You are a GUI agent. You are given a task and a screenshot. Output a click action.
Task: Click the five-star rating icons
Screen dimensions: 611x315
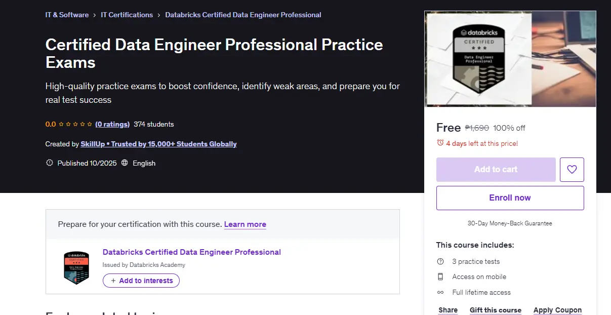tap(75, 124)
